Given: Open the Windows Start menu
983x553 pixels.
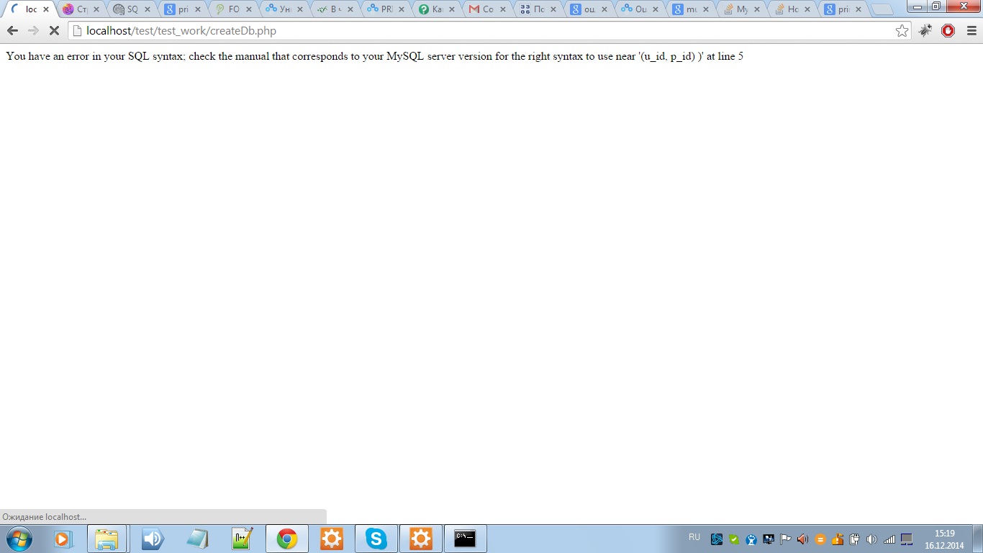Looking at the screenshot, I should [19, 539].
